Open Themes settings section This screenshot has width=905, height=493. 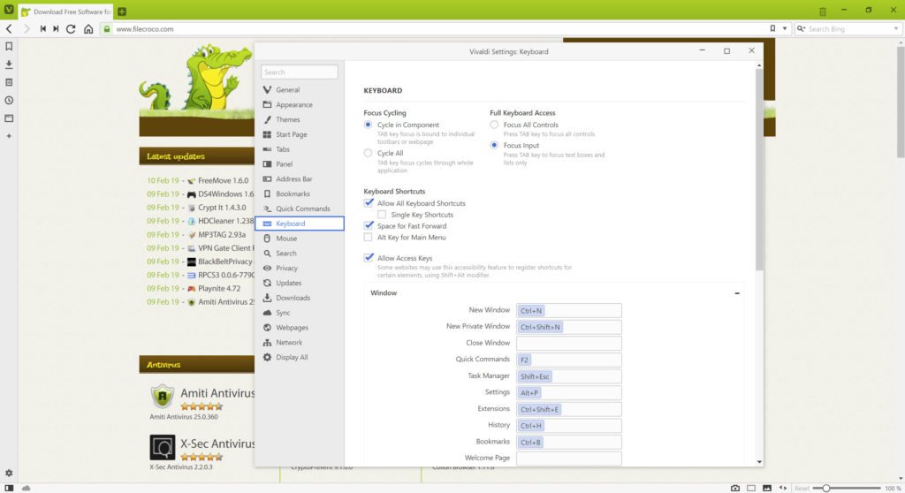(300, 119)
